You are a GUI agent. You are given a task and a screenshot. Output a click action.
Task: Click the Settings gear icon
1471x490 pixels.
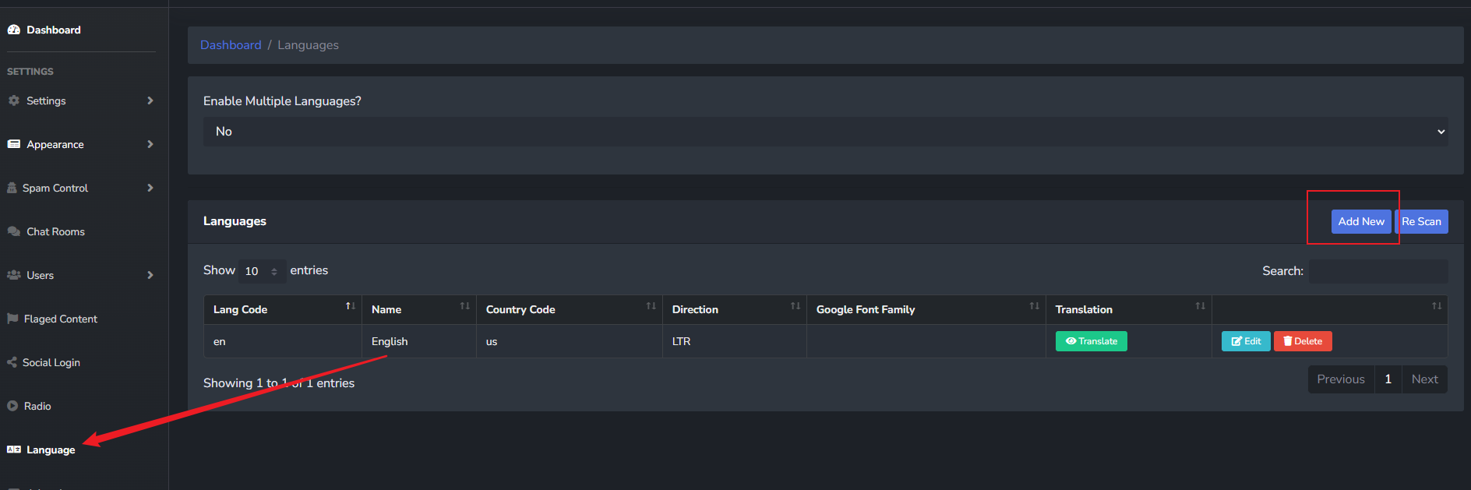click(x=13, y=100)
